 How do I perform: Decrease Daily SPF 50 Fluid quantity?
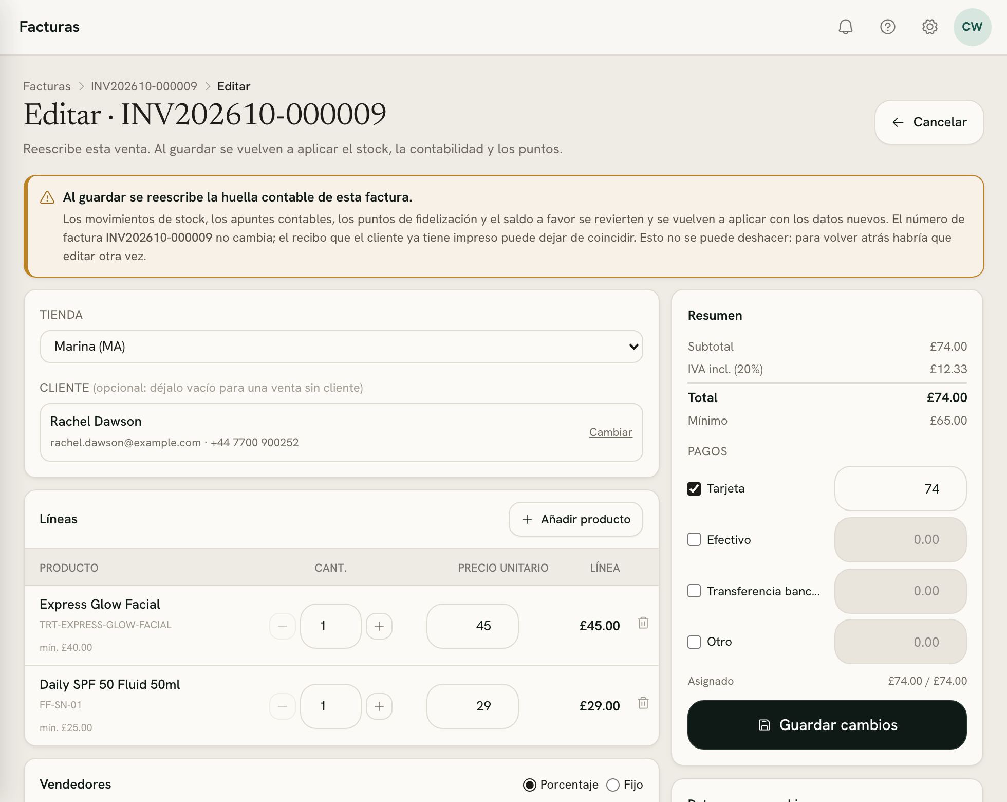click(x=283, y=706)
